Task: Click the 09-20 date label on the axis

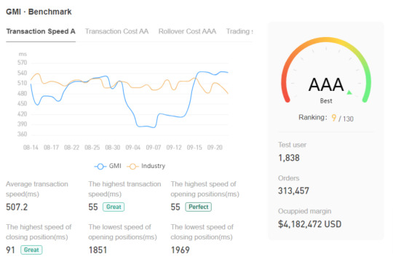Action: 215,148
